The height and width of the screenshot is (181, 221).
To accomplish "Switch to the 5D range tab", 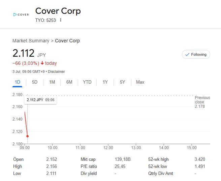I will 35,82.
